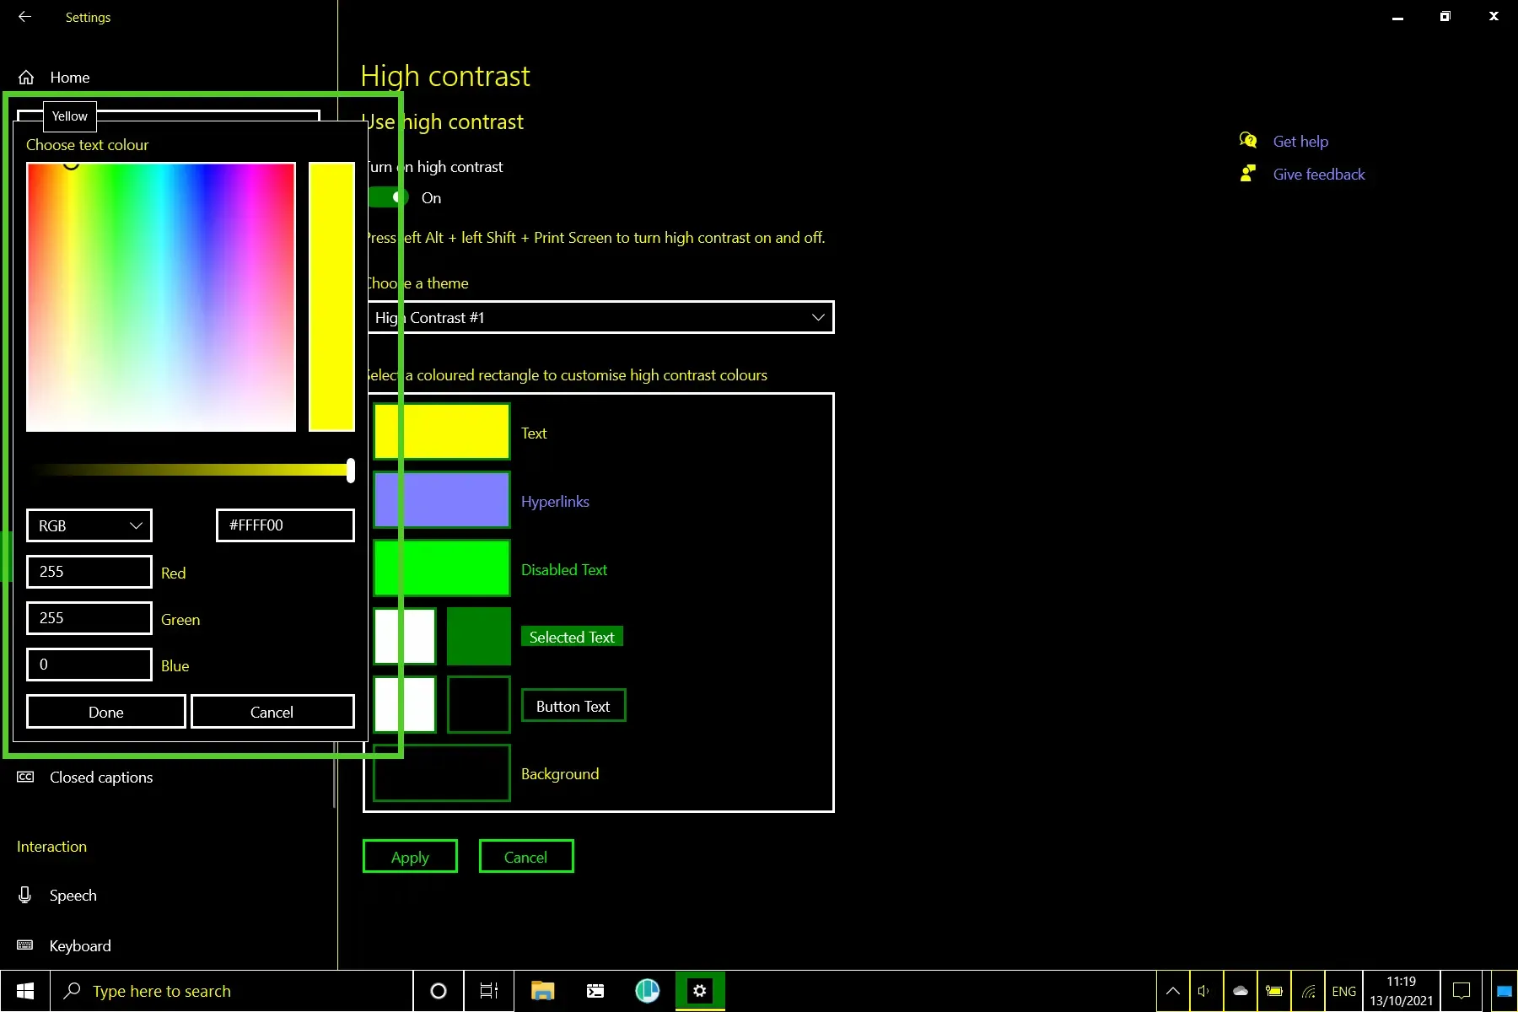This screenshot has width=1518, height=1012.
Task: Click the Home icon in sidebar
Action: click(x=26, y=78)
